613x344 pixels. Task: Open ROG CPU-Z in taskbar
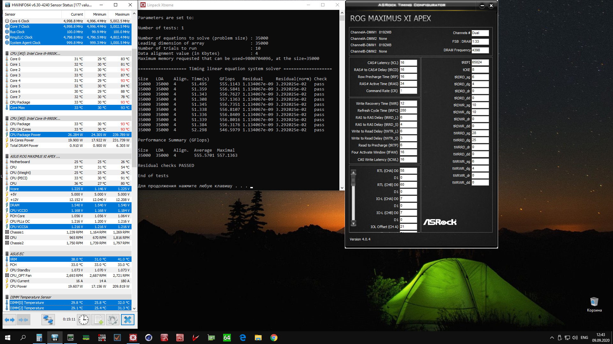tap(180, 338)
